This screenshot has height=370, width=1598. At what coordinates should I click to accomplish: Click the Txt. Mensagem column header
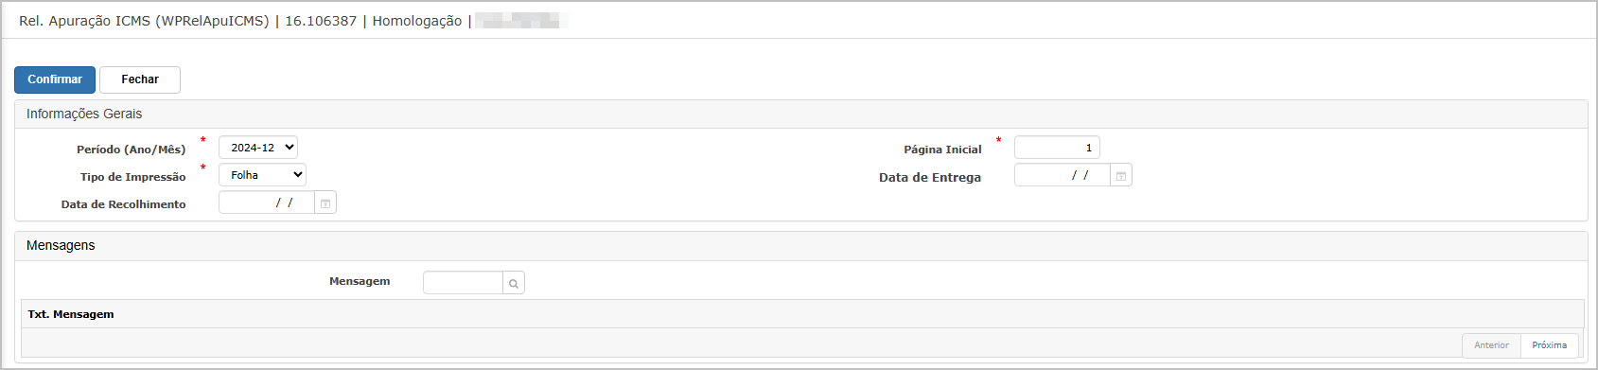pyautogui.click(x=71, y=314)
